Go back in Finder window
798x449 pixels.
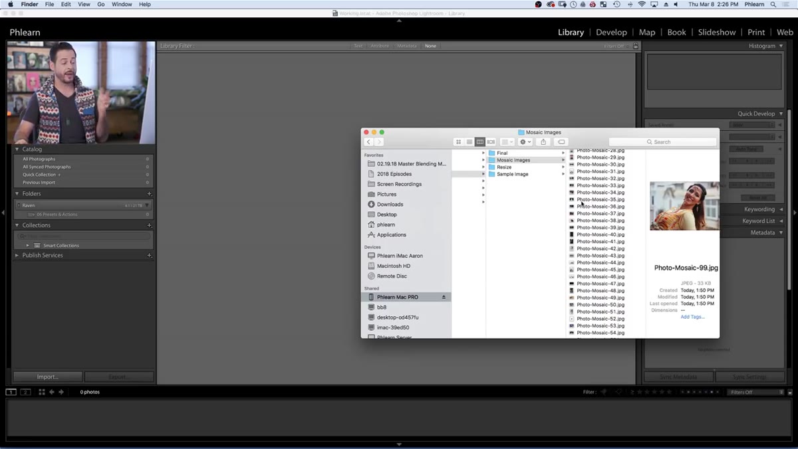368,142
